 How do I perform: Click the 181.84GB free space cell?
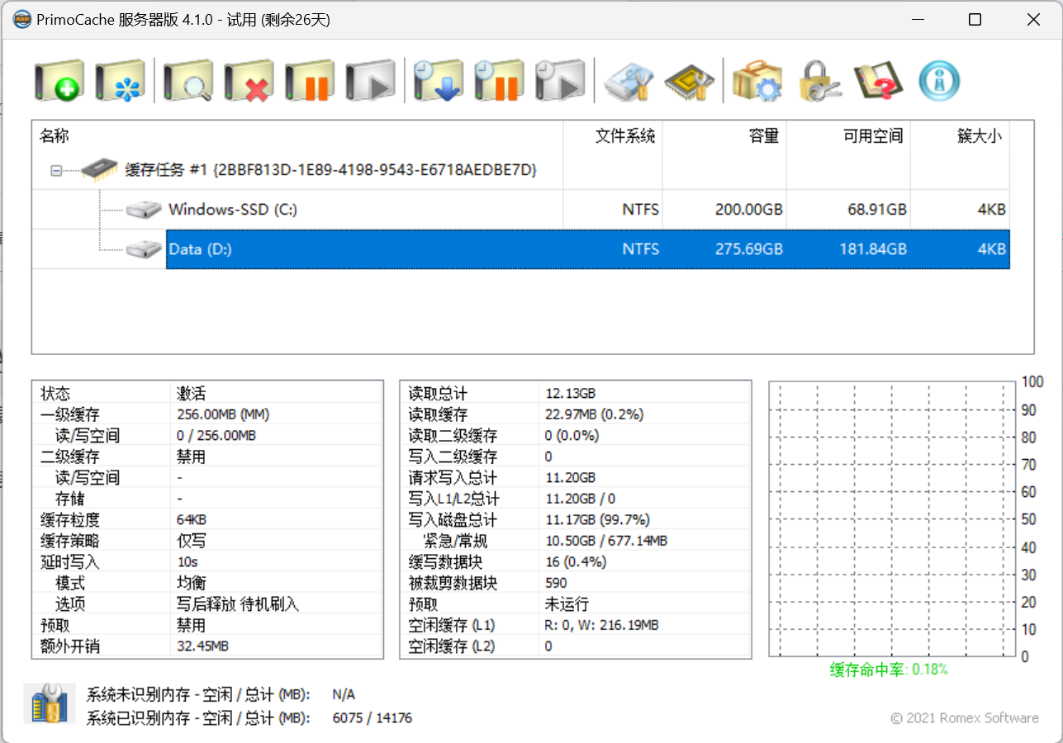click(873, 249)
